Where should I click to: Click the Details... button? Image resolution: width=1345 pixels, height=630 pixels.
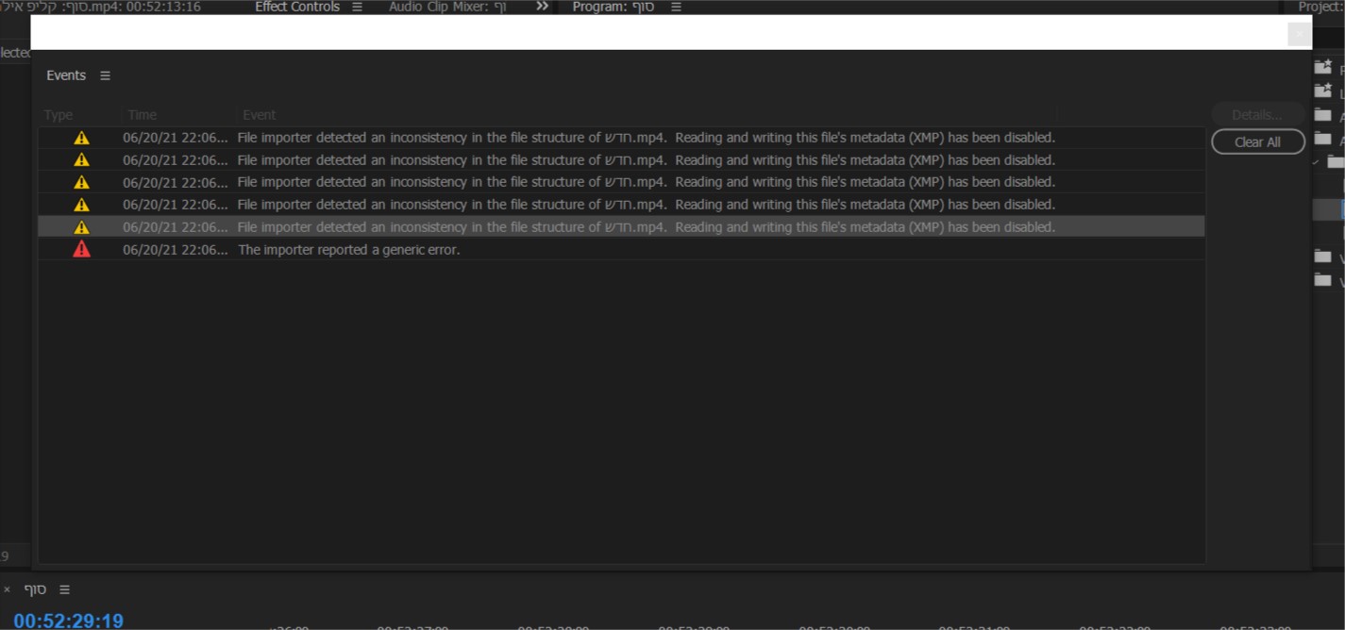(1257, 115)
